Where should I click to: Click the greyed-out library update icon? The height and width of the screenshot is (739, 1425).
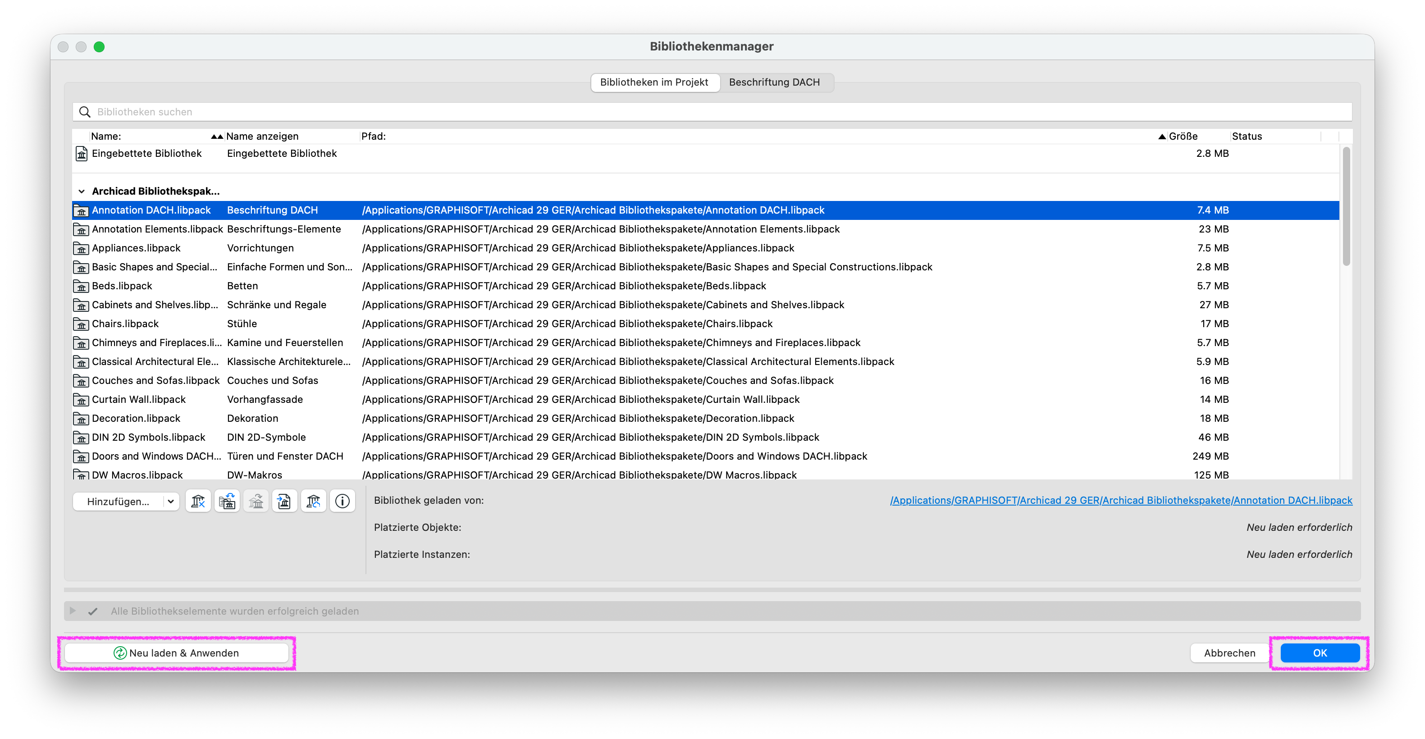tap(256, 501)
